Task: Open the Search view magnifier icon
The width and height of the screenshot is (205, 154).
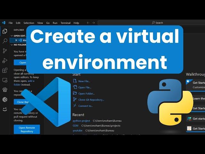Action: click(x=5, y=41)
